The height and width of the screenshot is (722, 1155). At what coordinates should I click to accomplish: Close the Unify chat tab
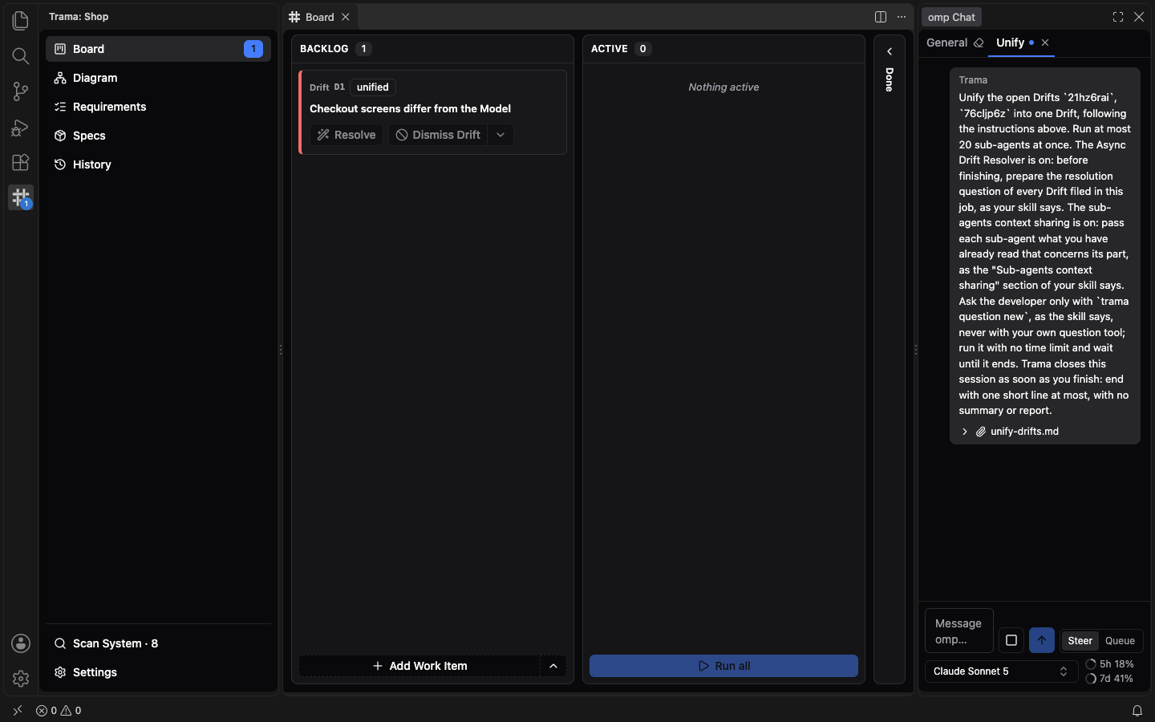click(1045, 43)
